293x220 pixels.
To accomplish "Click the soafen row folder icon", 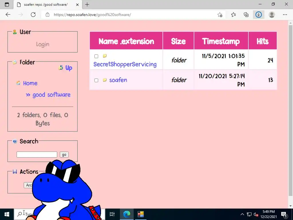I will coord(105,80).
